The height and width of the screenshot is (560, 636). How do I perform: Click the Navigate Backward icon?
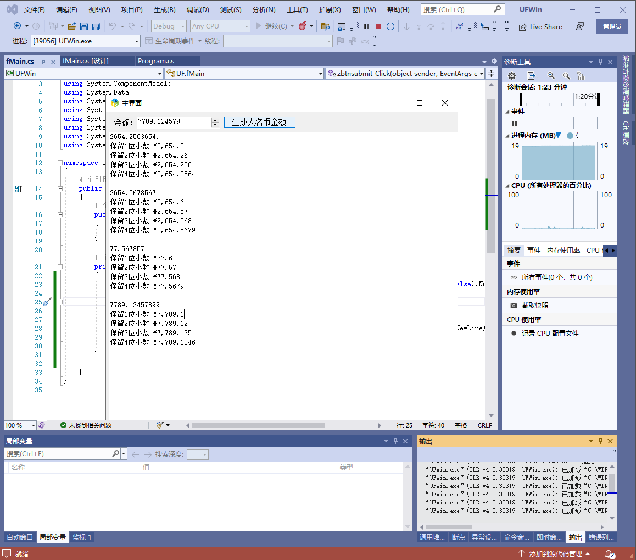click(18, 26)
